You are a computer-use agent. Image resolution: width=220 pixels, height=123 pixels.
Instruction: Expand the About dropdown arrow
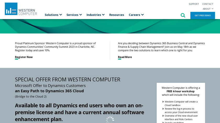pyautogui.click(x=212, y=9)
